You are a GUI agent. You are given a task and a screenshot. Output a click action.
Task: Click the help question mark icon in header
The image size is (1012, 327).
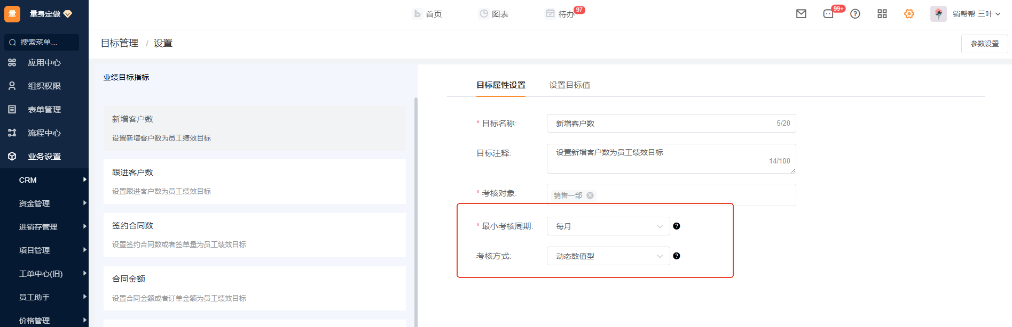pyautogui.click(x=855, y=14)
